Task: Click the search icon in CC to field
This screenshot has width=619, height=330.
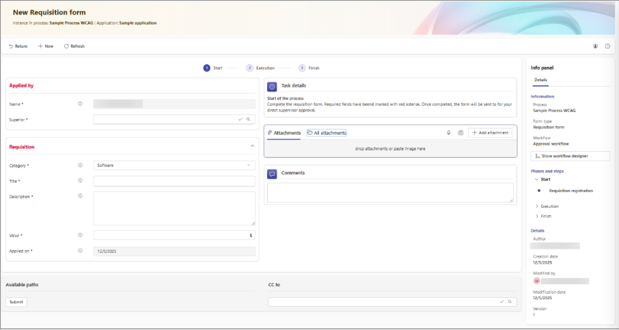Action: tap(510, 301)
